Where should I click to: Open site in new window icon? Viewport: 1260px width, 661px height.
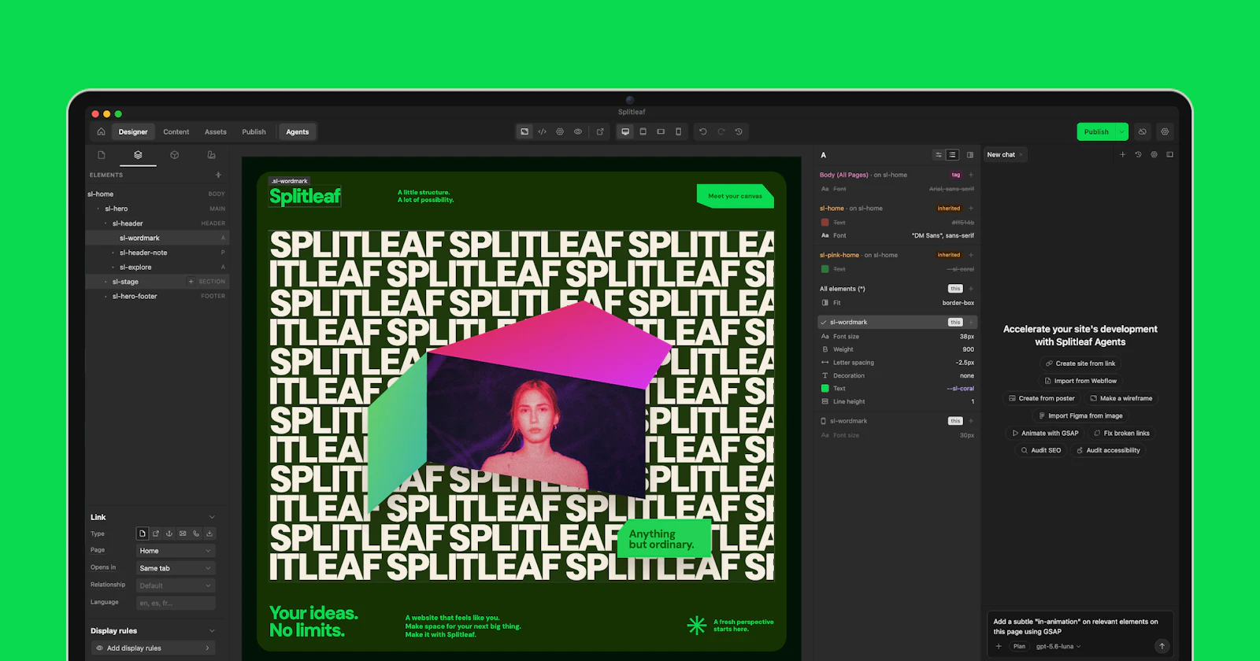click(600, 132)
